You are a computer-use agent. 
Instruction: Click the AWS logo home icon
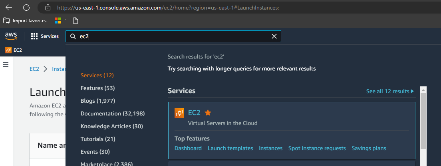(x=11, y=36)
